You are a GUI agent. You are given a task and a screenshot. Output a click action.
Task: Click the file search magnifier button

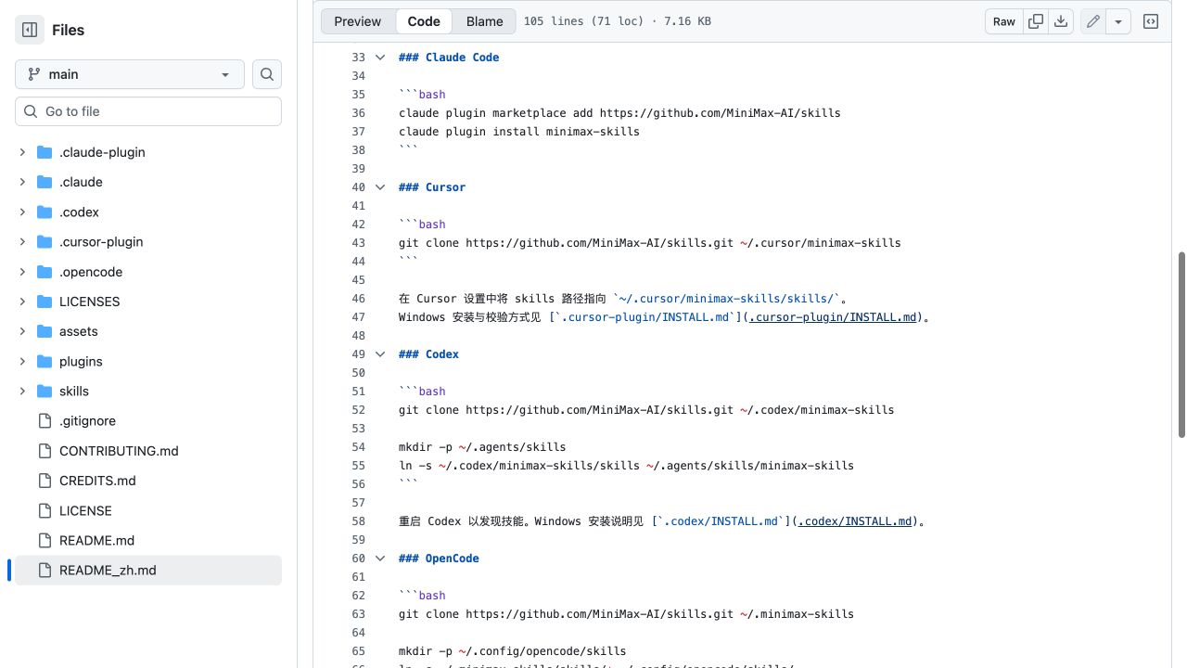click(267, 74)
